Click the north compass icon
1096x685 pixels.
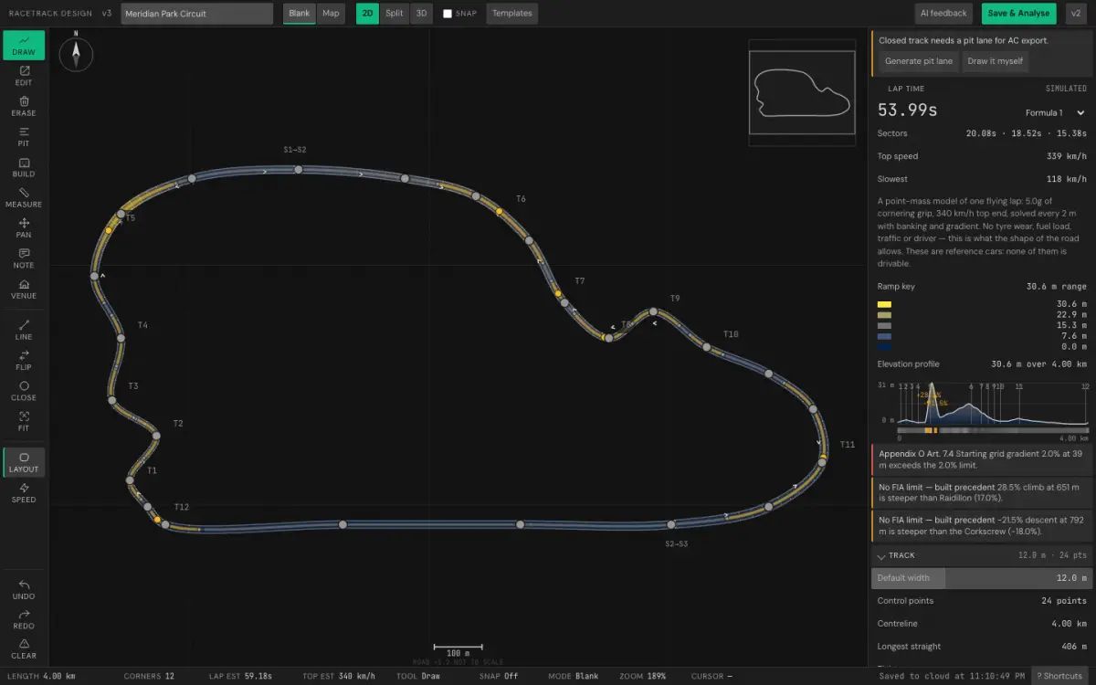coord(76,54)
